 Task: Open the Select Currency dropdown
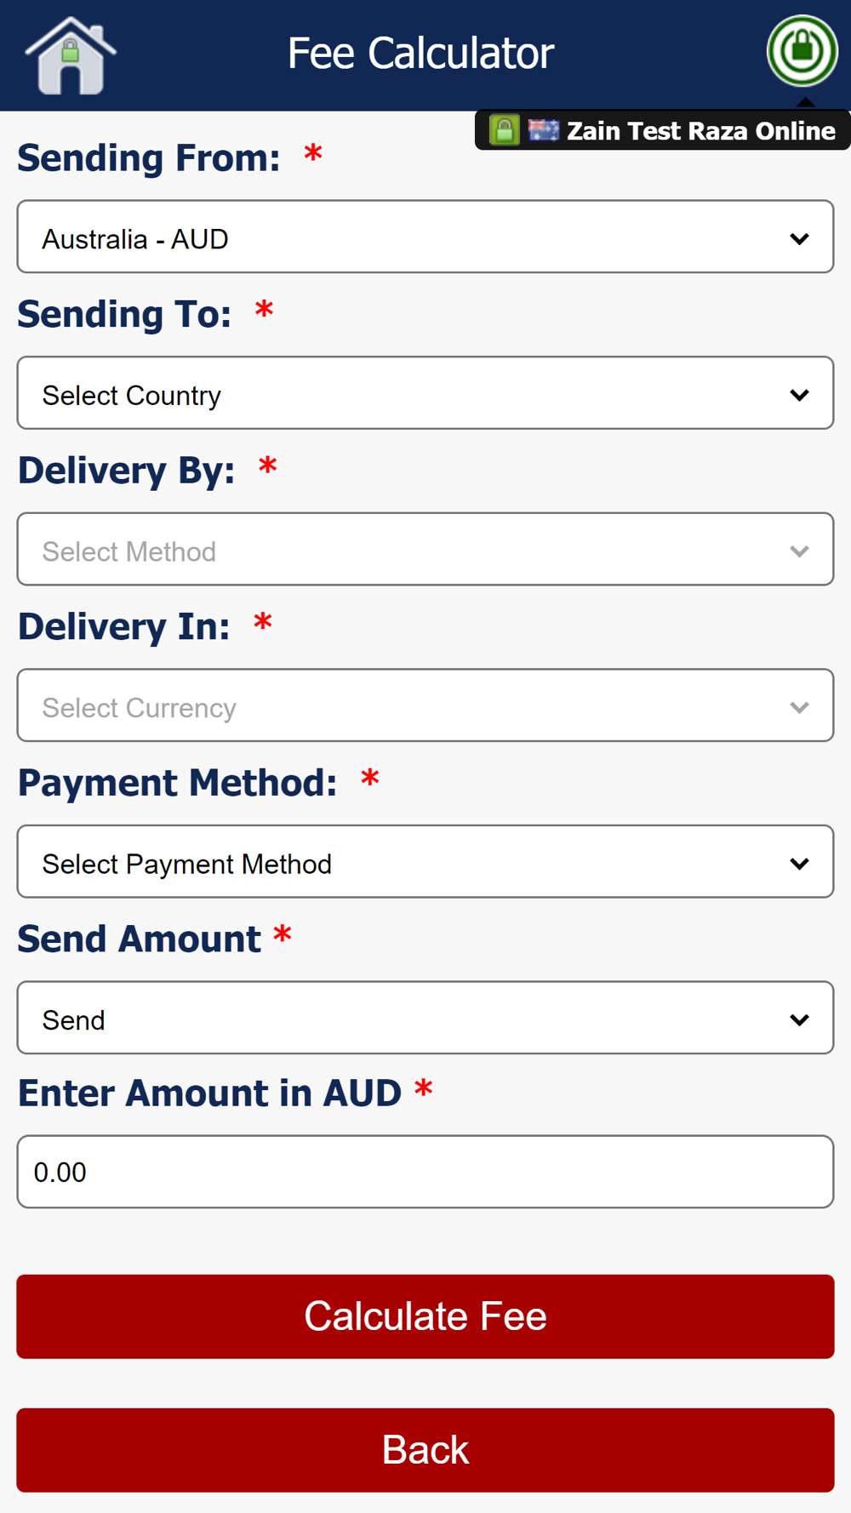coord(425,705)
